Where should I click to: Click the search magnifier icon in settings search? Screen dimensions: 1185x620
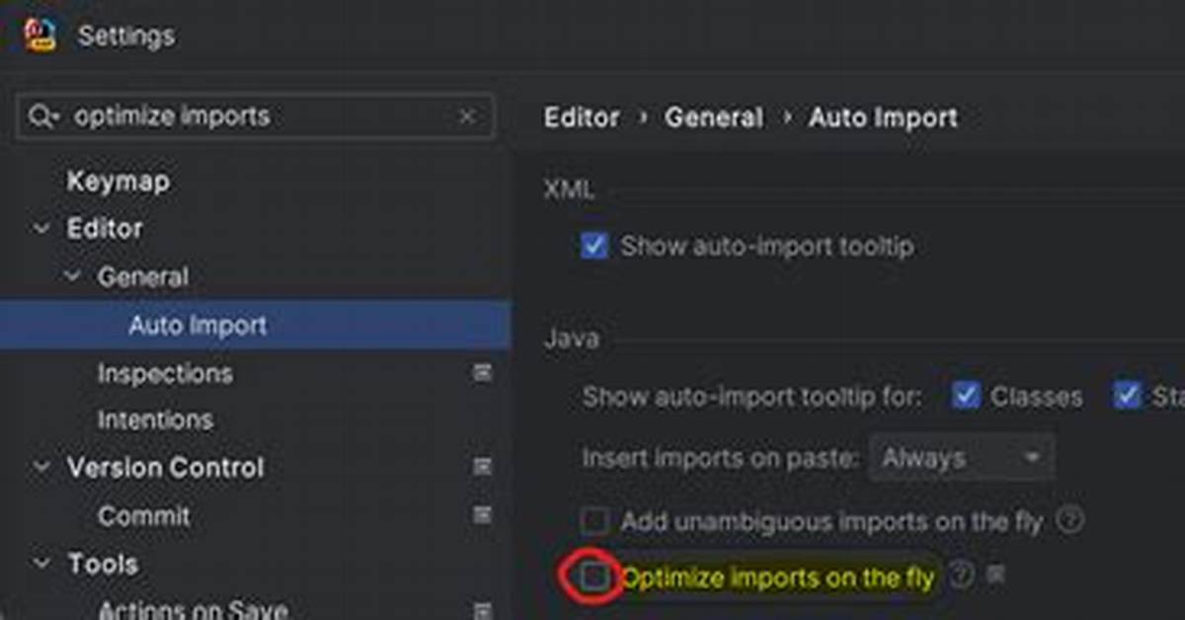pos(42,116)
